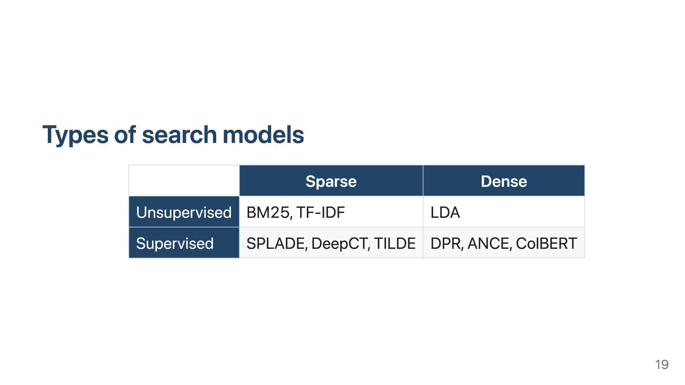Viewport: 685px width, 385px height.
Task: Select the 'Sparse' column header cell
Action: pyautogui.click(x=331, y=181)
